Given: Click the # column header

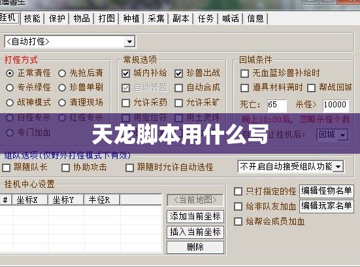Looking at the screenshot, I should coord(6,200).
